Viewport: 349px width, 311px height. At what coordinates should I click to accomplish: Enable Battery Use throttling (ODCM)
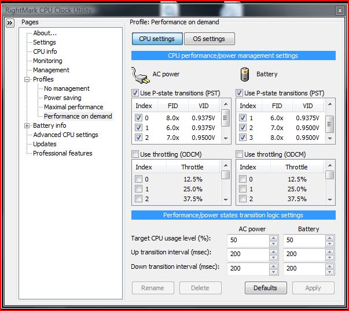[x=239, y=154]
